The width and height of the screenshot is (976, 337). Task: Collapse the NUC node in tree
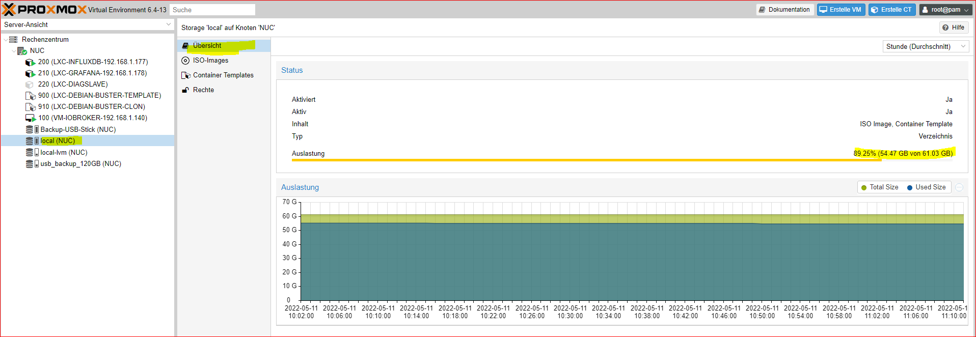(x=14, y=51)
